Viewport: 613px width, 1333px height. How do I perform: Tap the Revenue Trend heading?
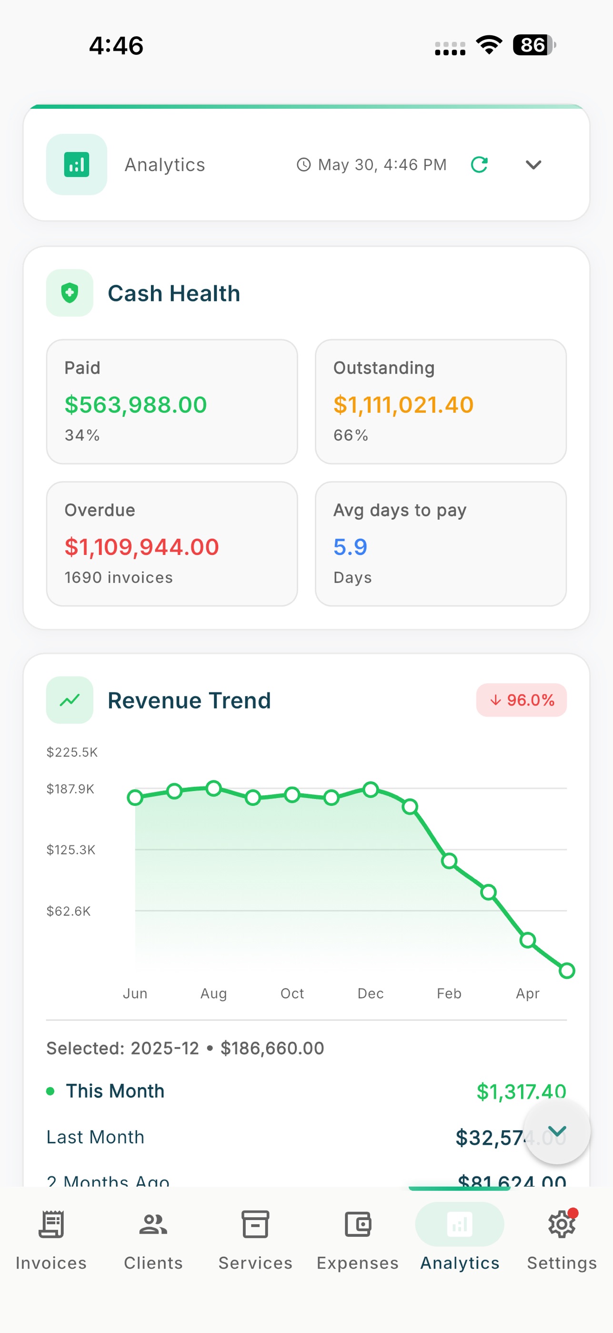(x=189, y=700)
